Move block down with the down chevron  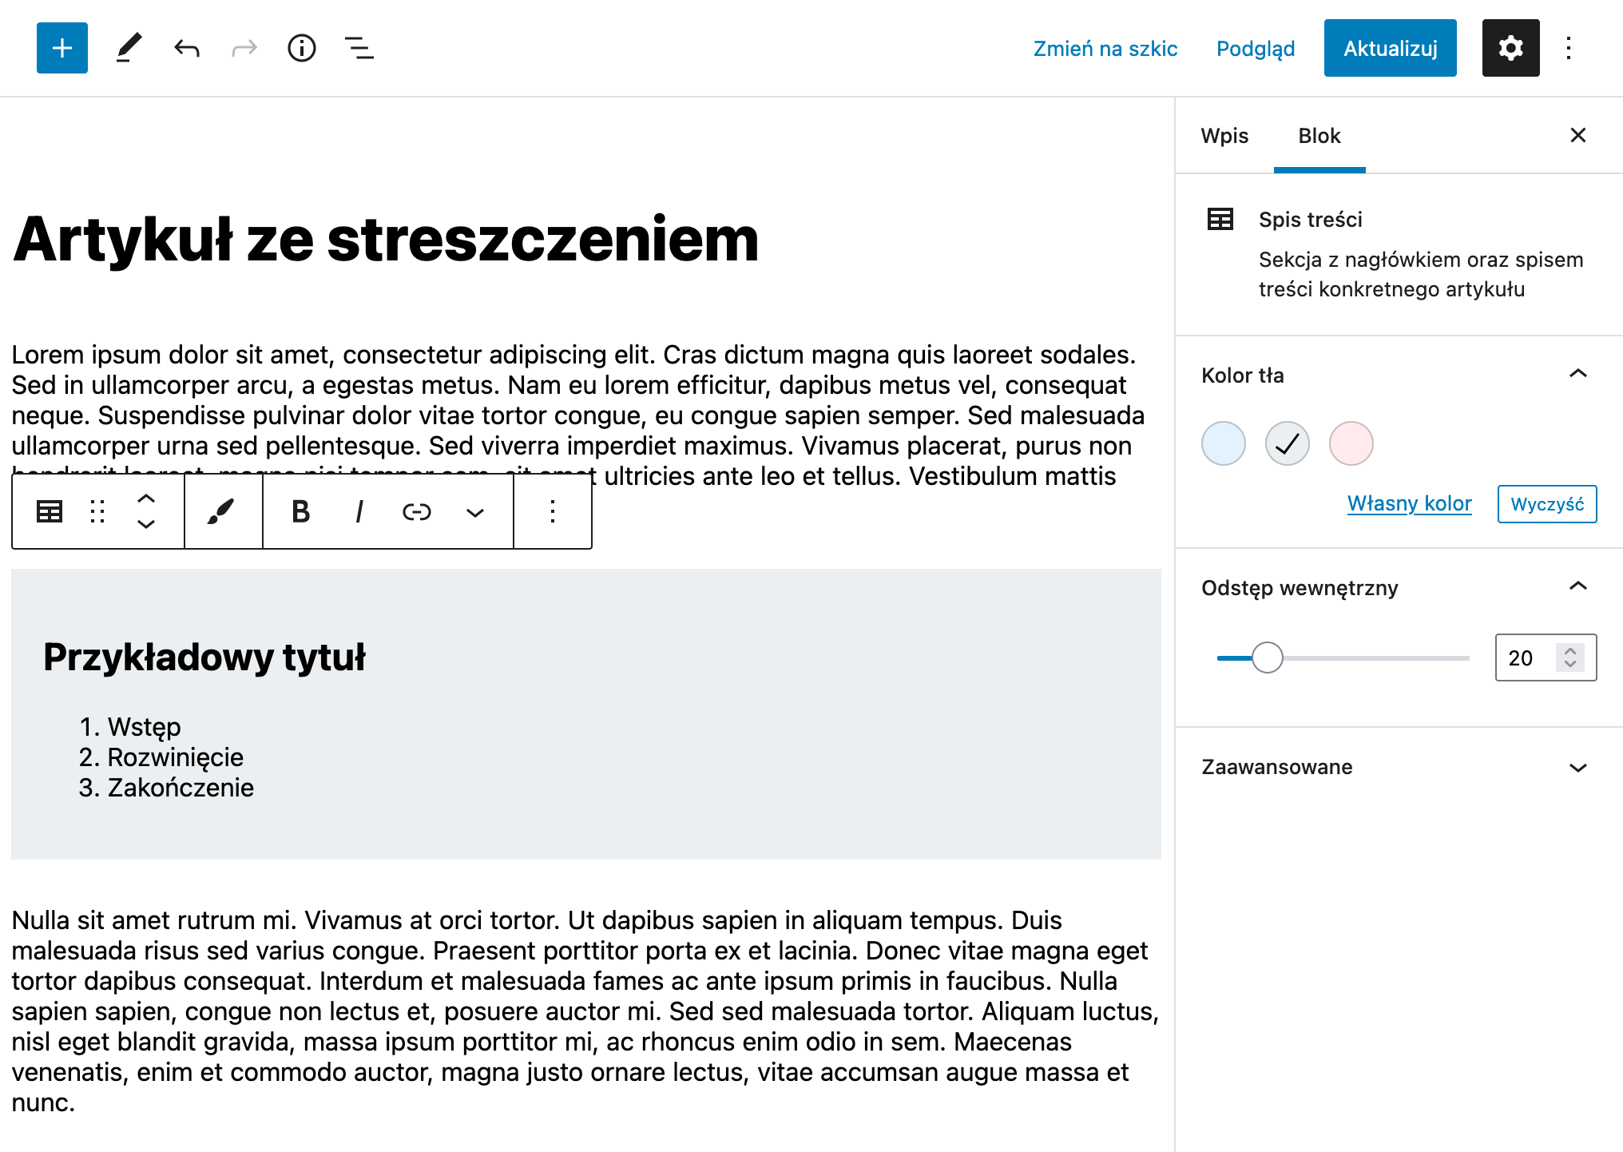(146, 524)
